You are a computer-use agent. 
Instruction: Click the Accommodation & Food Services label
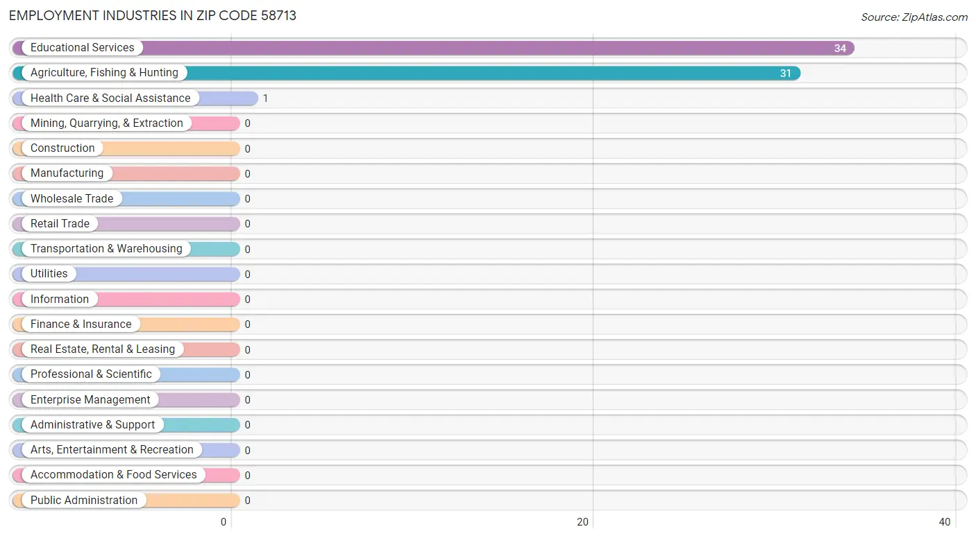(114, 475)
